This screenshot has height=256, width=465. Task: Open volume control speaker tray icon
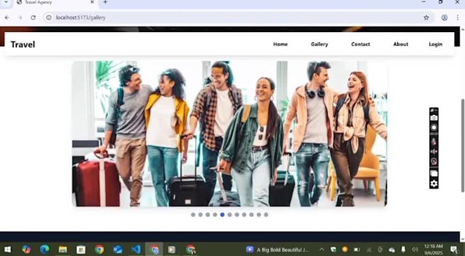pyautogui.click(x=415, y=249)
